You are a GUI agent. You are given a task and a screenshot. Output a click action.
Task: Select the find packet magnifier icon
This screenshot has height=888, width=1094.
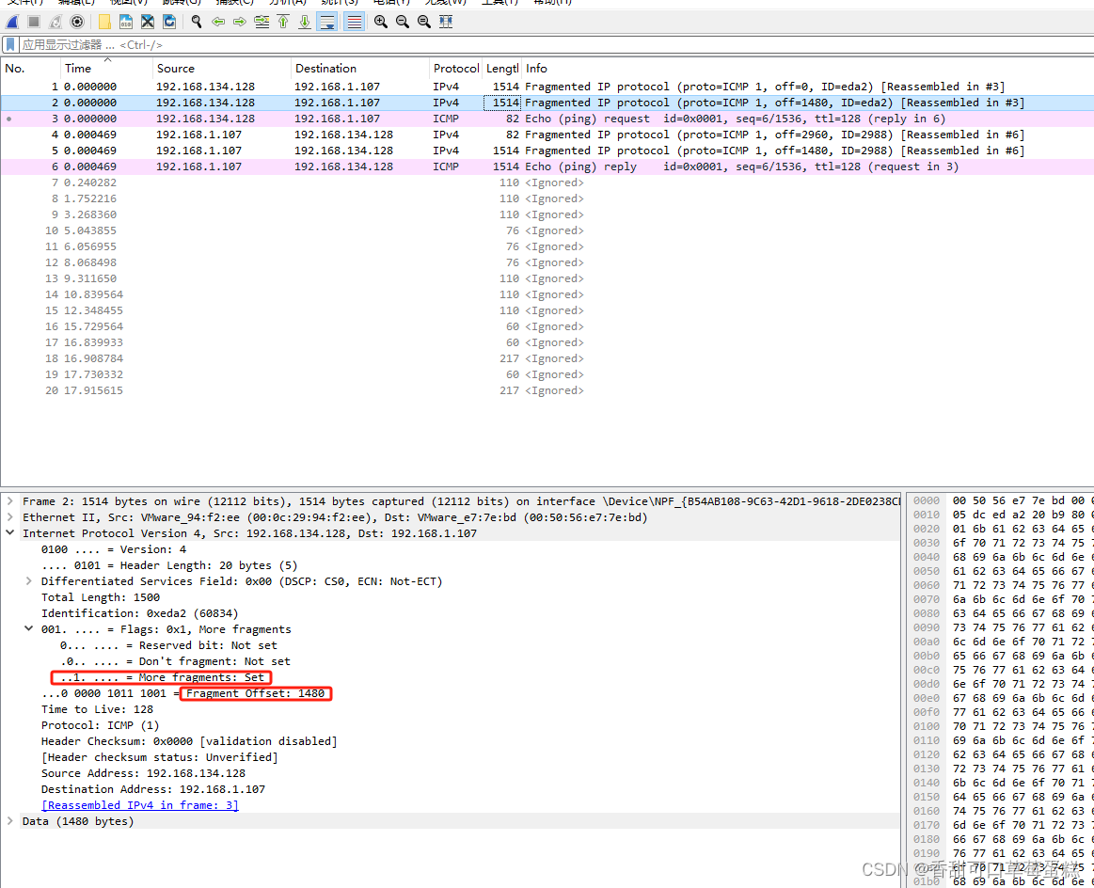point(195,22)
